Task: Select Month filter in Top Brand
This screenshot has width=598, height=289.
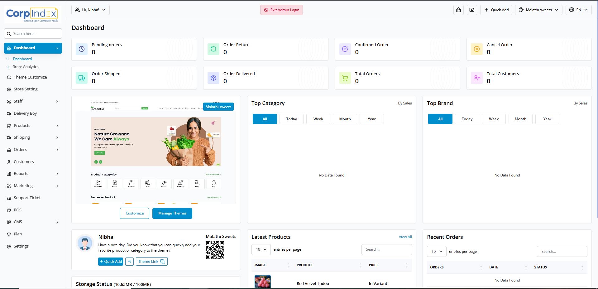Action: click(520, 119)
